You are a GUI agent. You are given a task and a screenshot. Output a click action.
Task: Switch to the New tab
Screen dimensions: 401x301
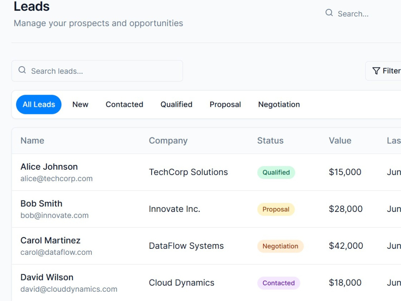click(80, 104)
